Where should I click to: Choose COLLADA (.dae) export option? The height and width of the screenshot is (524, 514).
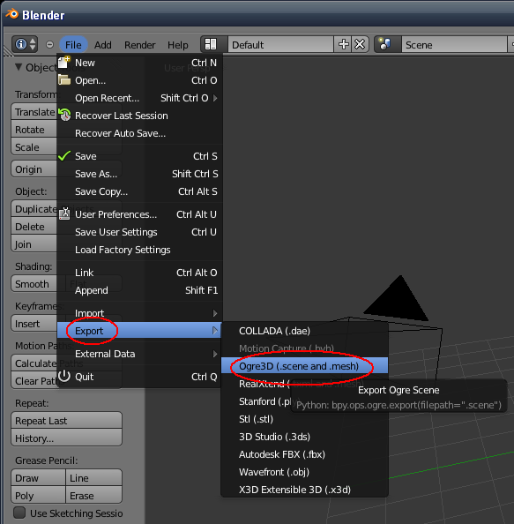pyautogui.click(x=304, y=331)
